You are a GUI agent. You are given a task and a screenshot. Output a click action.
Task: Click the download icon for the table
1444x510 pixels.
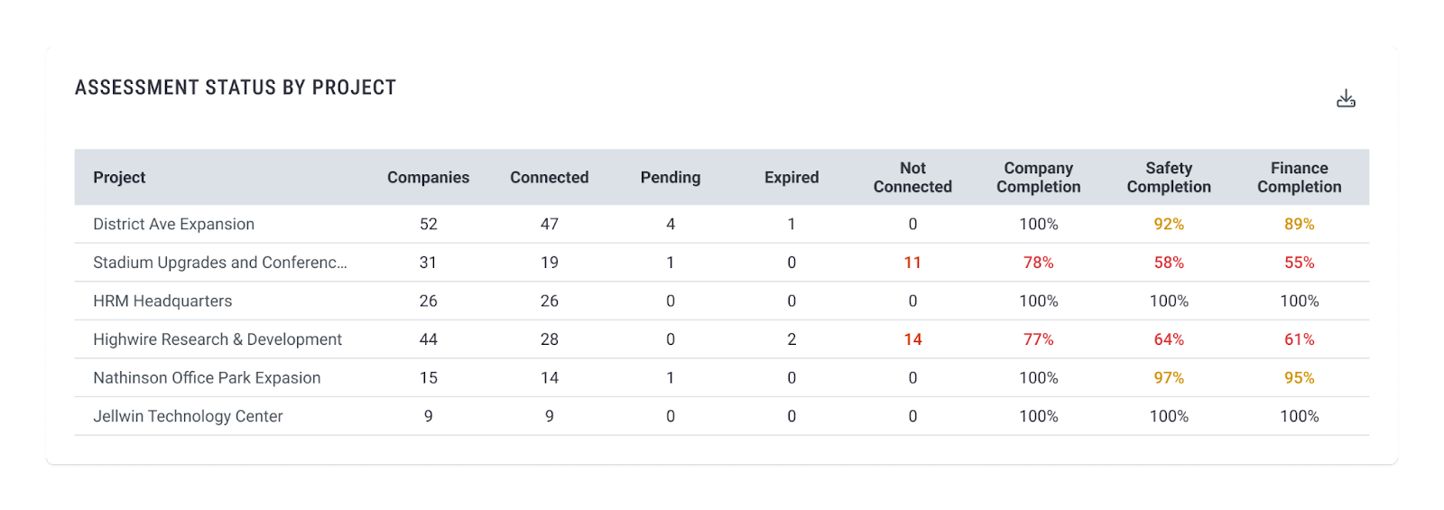coord(1346,98)
